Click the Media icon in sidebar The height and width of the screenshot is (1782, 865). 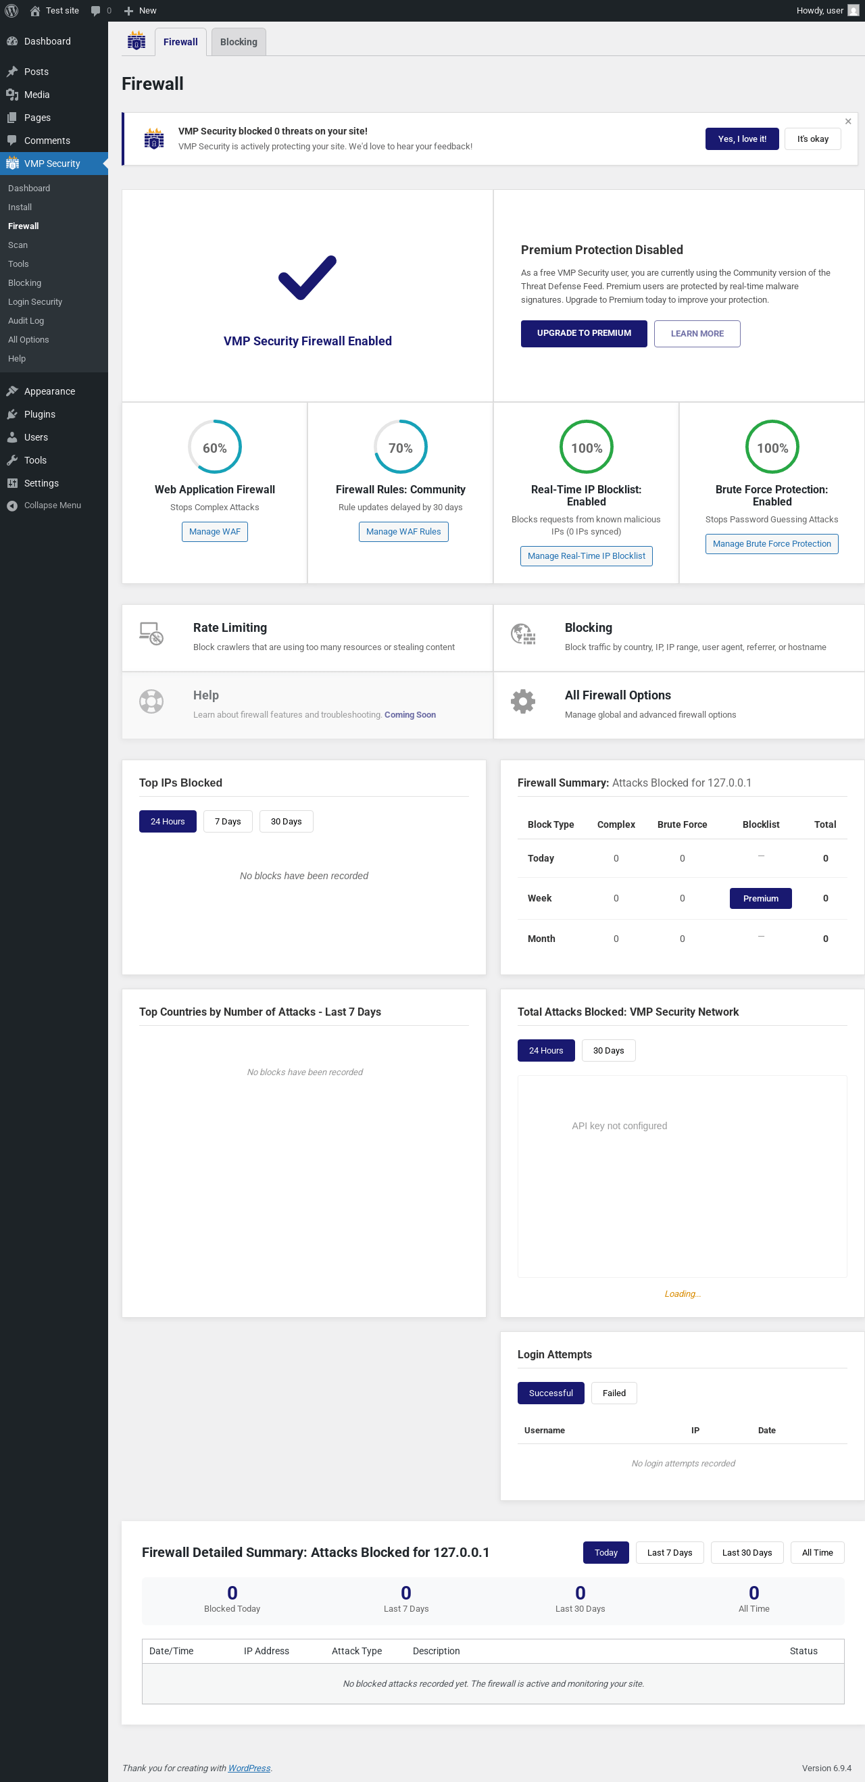coord(11,95)
